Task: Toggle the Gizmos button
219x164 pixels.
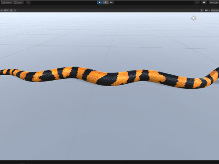Action: click(x=215, y=10)
